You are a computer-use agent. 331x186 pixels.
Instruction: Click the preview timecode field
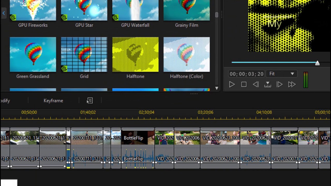[246, 74]
